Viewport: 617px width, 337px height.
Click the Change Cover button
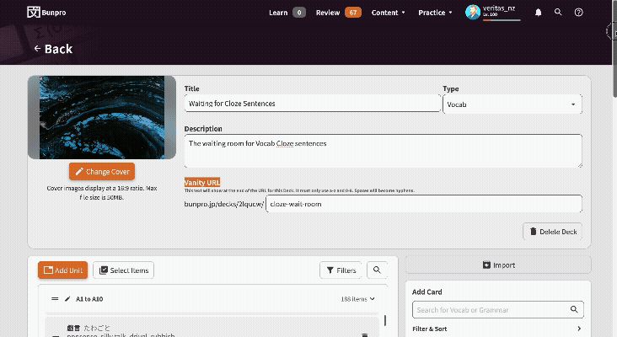coord(102,172)
